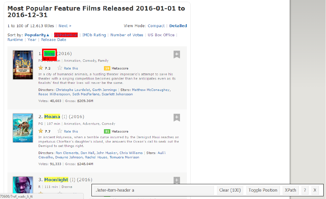
Task: Go to Next page of titles
Action: tap(65, 26)
